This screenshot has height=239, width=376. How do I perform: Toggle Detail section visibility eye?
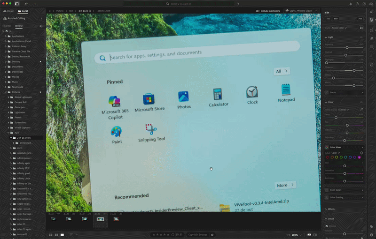[x=361, y=219]
